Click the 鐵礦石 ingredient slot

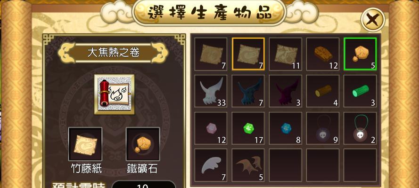143,144
